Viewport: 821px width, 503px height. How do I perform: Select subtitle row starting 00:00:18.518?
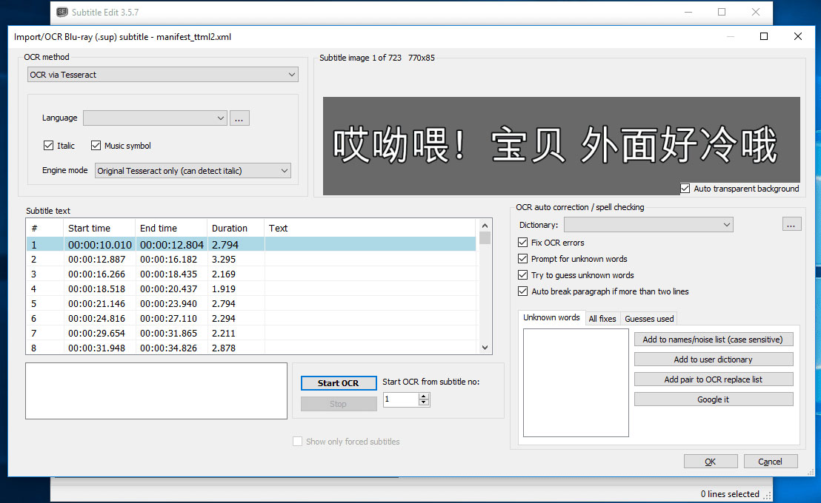click(x=251, y=288)
